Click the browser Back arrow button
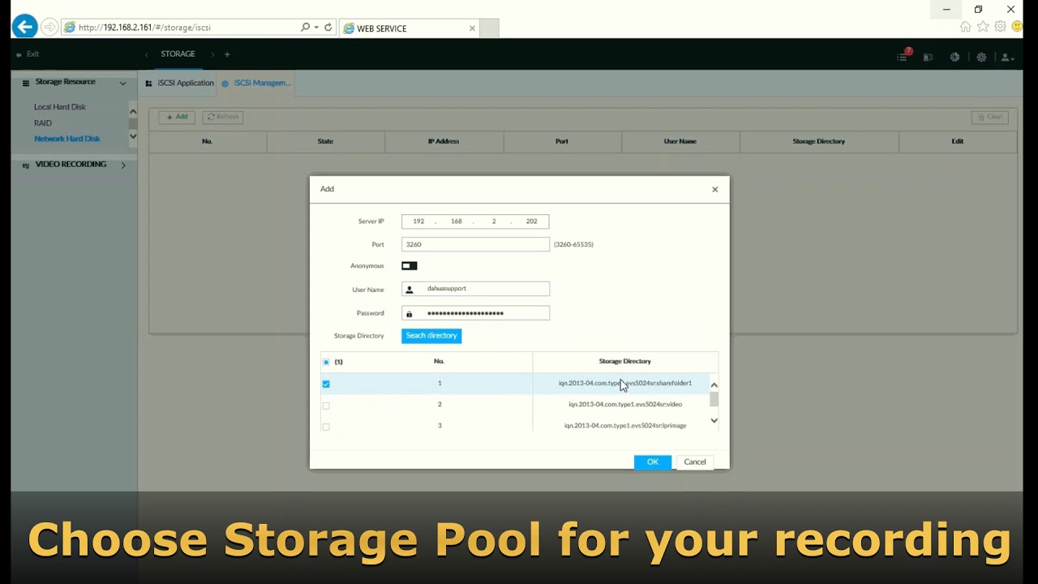The width and height of the screenshot is (1038, 584). point(24,27)
